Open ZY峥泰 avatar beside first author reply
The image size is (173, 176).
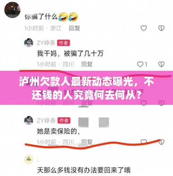[29, 43]
